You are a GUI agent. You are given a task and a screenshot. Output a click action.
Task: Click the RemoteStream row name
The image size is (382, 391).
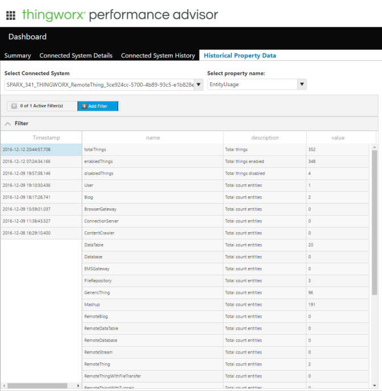(x=98, y=352)
